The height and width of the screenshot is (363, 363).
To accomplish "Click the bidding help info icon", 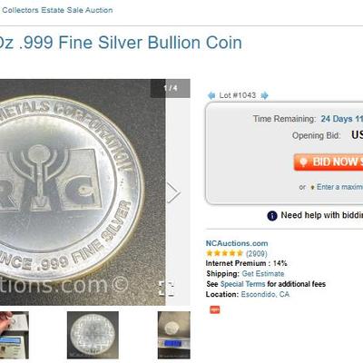I will coord(272,216).
